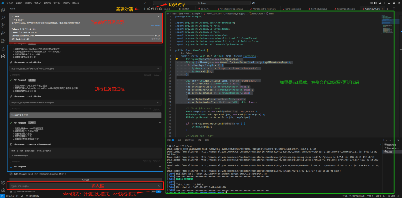Viewport: 402px width, 198px height.
Task: Delete task via trash icon beside 940 kB
Action: tap(153, 39)
